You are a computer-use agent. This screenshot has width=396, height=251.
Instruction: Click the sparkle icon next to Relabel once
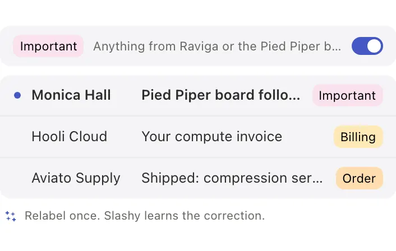pyautogui.click(x=11, y=216)
